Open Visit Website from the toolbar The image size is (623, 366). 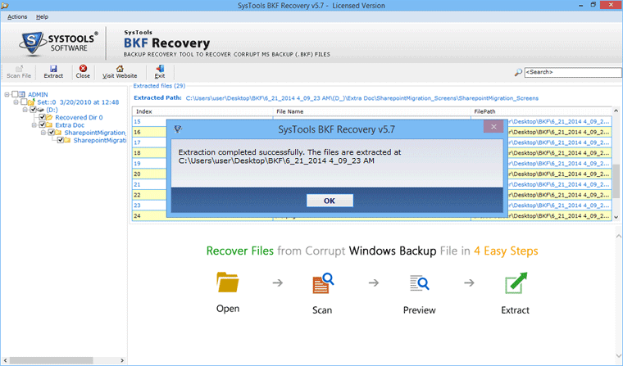click(x=120, y=72)
